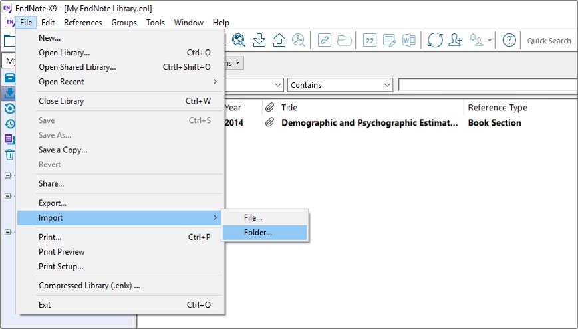Click the Sync Status sidebar icon

pyautogui.click(x=9, y=108)
